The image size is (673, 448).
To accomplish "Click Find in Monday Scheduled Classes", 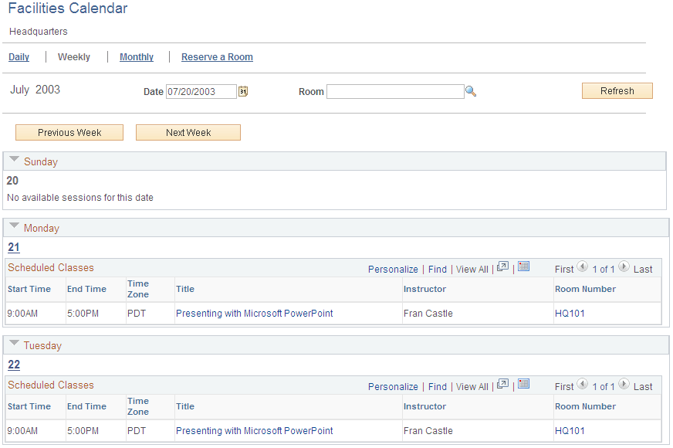I will (x=438, y=270).
